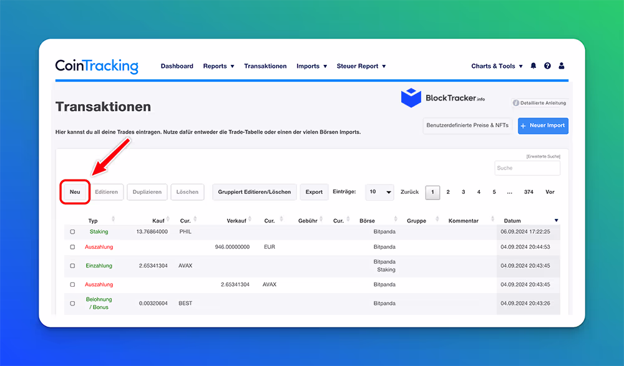Viewport: 624px width, 366px height.
Task: Click the Einzahlung type label
Action: click(99, 266)
